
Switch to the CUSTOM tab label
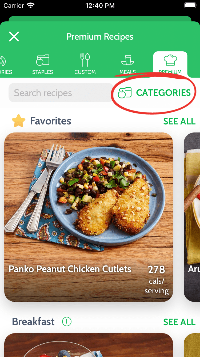(x=85, y=72)
